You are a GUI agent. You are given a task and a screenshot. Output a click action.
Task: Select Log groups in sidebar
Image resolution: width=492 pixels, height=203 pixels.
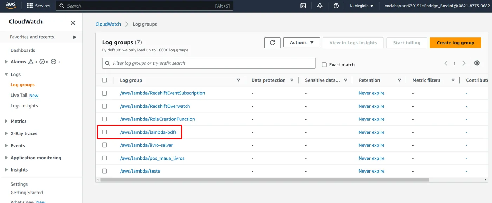[x=22, y=85]
